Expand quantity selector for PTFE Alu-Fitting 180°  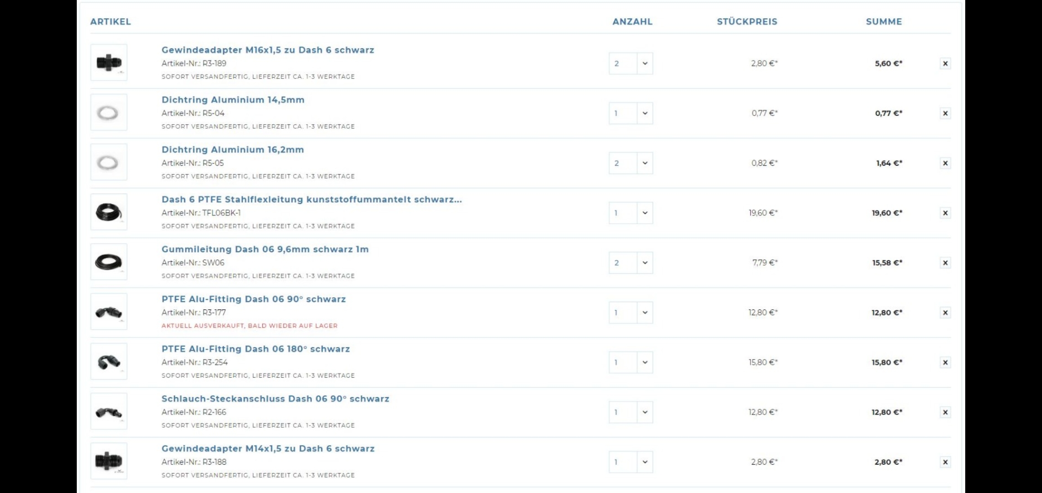[x=631, y=362]
